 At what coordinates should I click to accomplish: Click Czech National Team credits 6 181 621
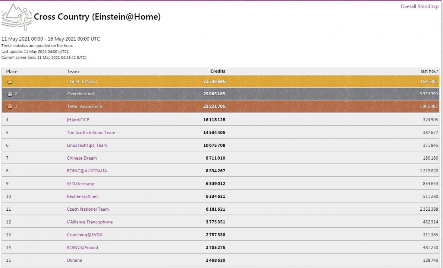(216, 209)
